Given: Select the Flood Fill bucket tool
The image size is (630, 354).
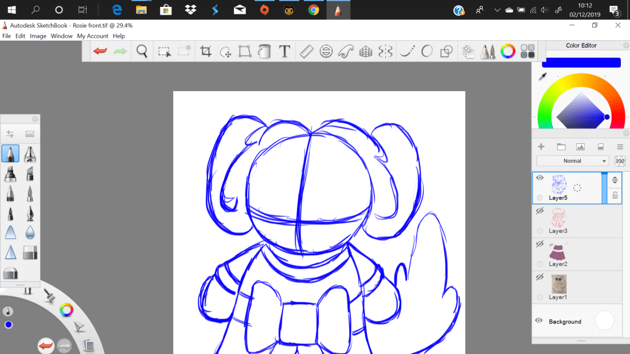Looking at the screenshot, I should [264, 52].
